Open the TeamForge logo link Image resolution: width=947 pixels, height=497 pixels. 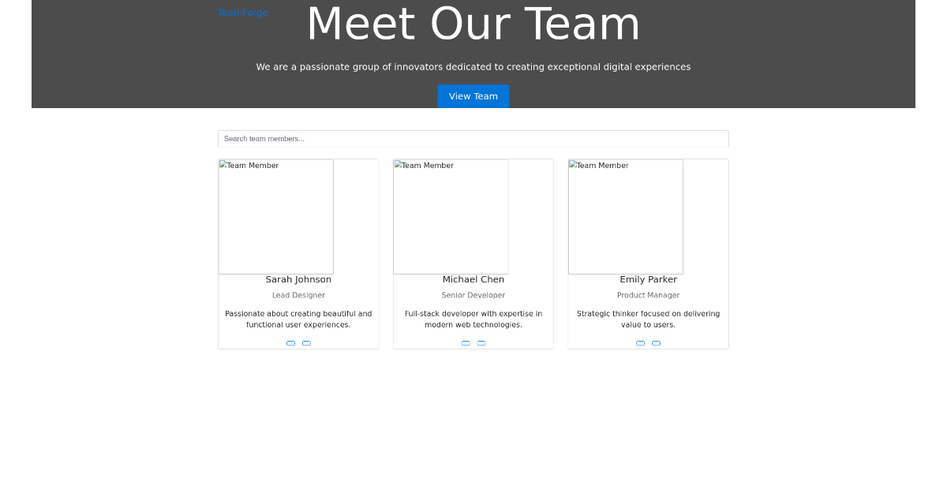coord(243,13)
